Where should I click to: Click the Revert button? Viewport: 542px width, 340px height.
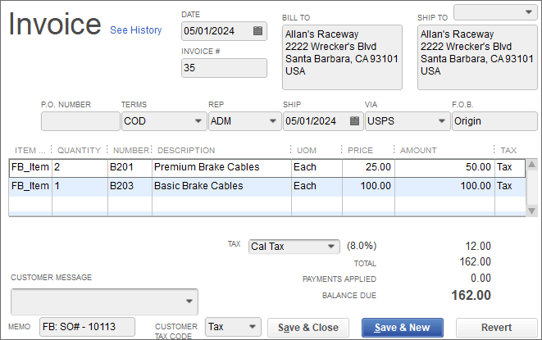click(496, 328)
